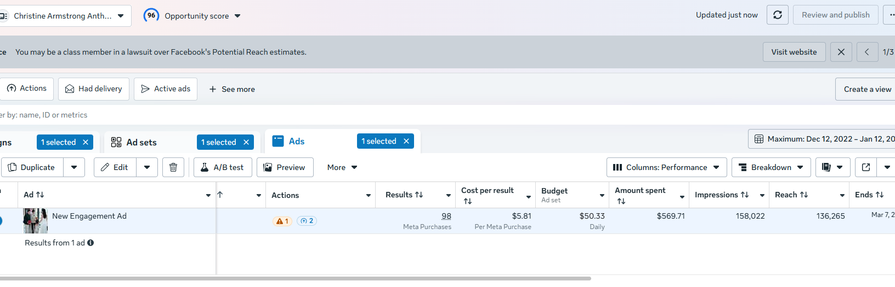Click the recommendations badge showing 2
Viewport: 895px width, 287px height.
click(307, 221)
